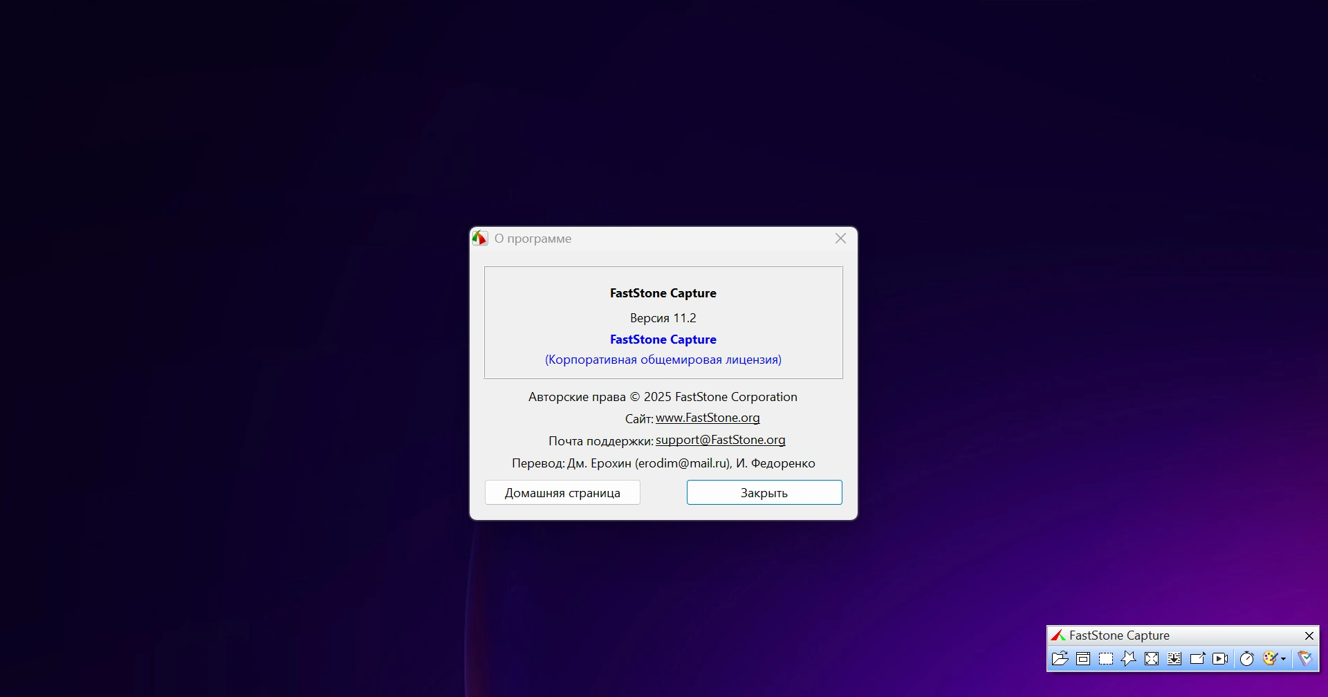Close the FastStone Capture floating toolbar
This screenshot has width=1328, height=697.
pyautogui.click(x=1309, y=635)
